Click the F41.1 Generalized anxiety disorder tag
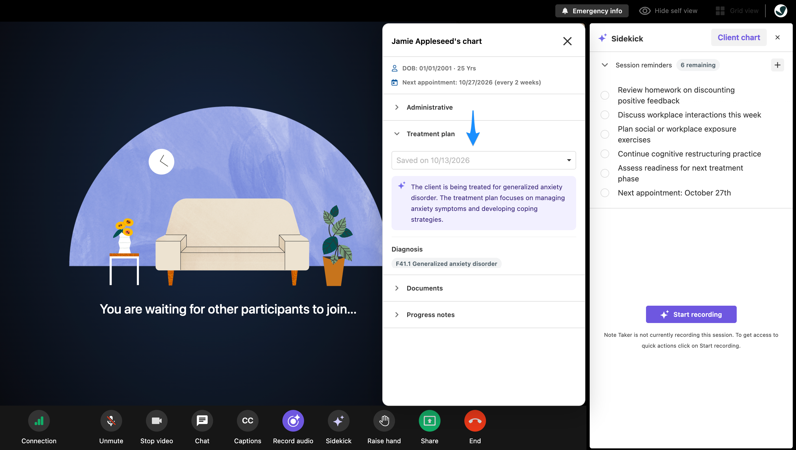796x450 pixels. pyautogui.click(x=446, y=264)
